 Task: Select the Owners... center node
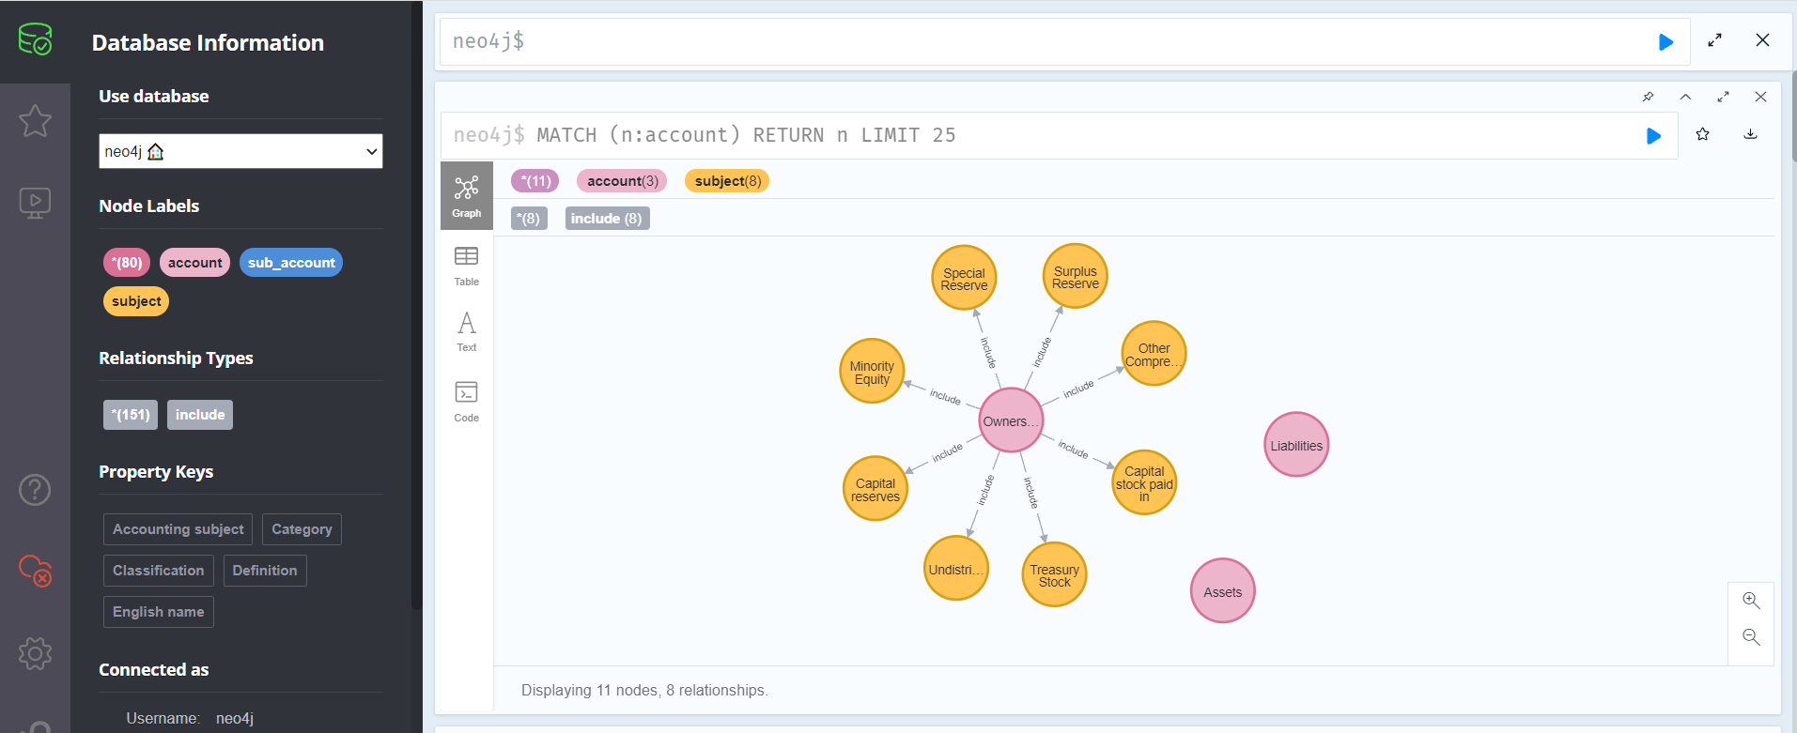1011,420
